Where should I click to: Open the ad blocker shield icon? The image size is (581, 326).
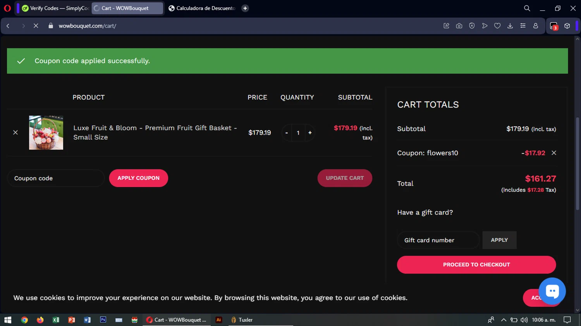[x=472, y=26]
